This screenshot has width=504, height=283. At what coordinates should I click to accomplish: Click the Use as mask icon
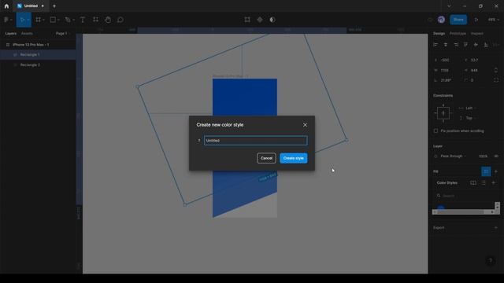coord(272,20)
